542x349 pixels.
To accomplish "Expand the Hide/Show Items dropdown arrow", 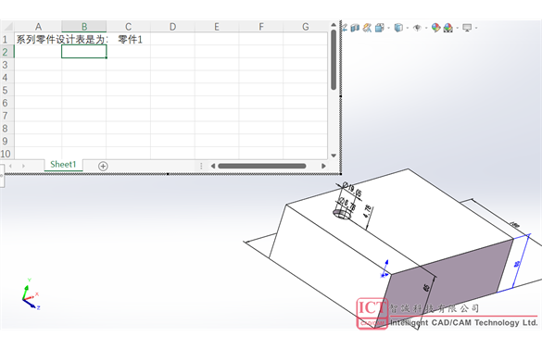I will [426, 28].
